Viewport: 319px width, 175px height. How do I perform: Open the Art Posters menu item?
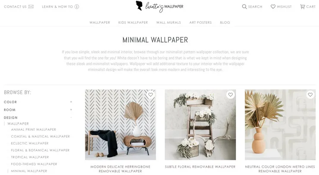click(200, 22)
